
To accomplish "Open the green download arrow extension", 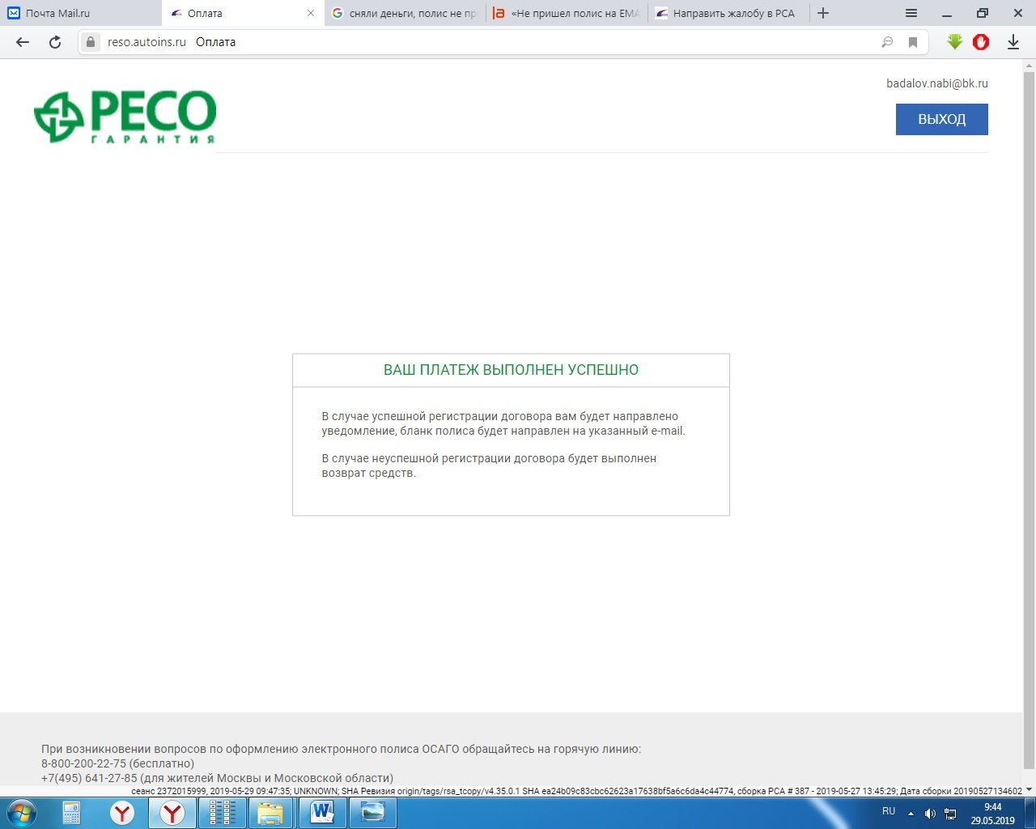I will pyautogui.click(x=955, y=42).
